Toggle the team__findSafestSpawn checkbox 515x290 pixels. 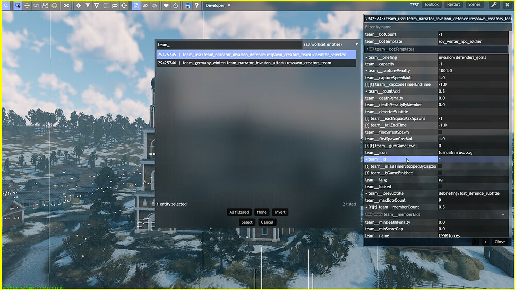point(440,132)
